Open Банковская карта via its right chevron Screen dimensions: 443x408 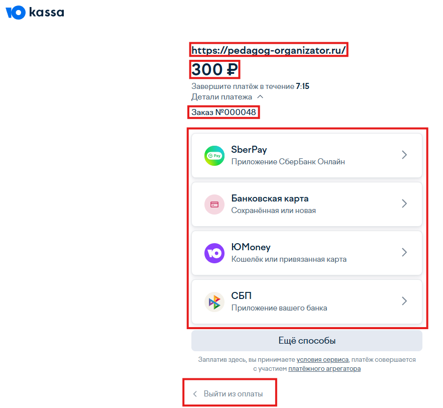click(404, 203)
